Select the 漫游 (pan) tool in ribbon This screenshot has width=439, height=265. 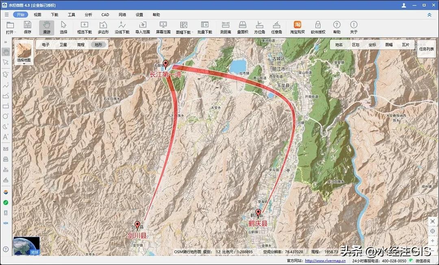tap(46, 27)
